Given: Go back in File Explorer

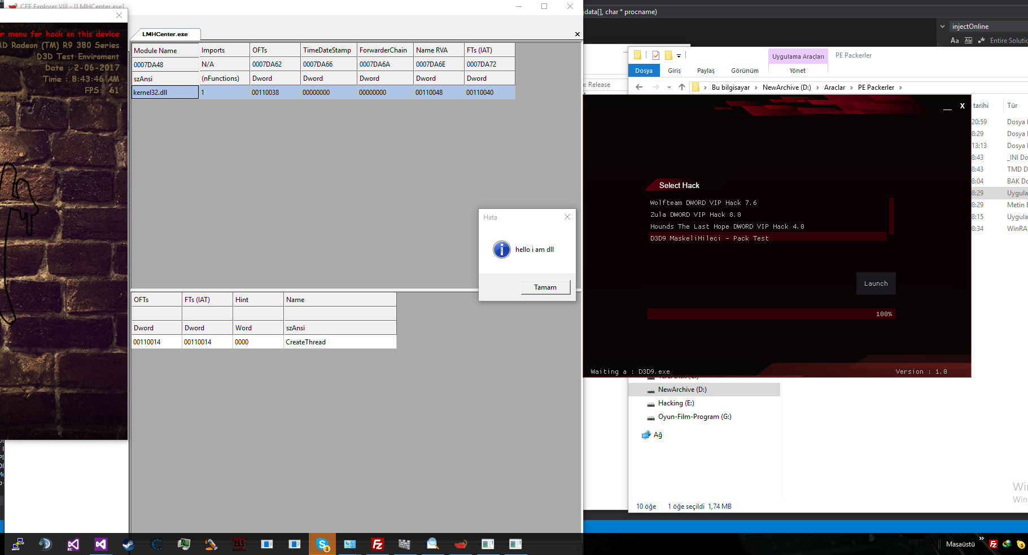Looking at the screenshot, I should click(639, 87).
